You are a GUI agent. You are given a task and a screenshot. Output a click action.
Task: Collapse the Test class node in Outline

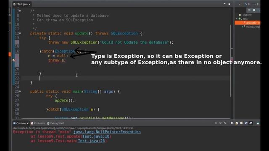point(237,19)
